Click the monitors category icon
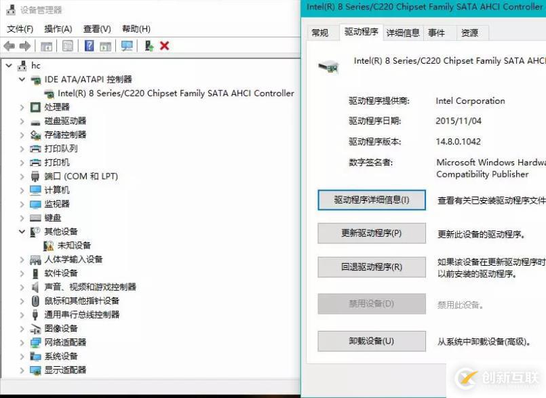 [35, 204]
